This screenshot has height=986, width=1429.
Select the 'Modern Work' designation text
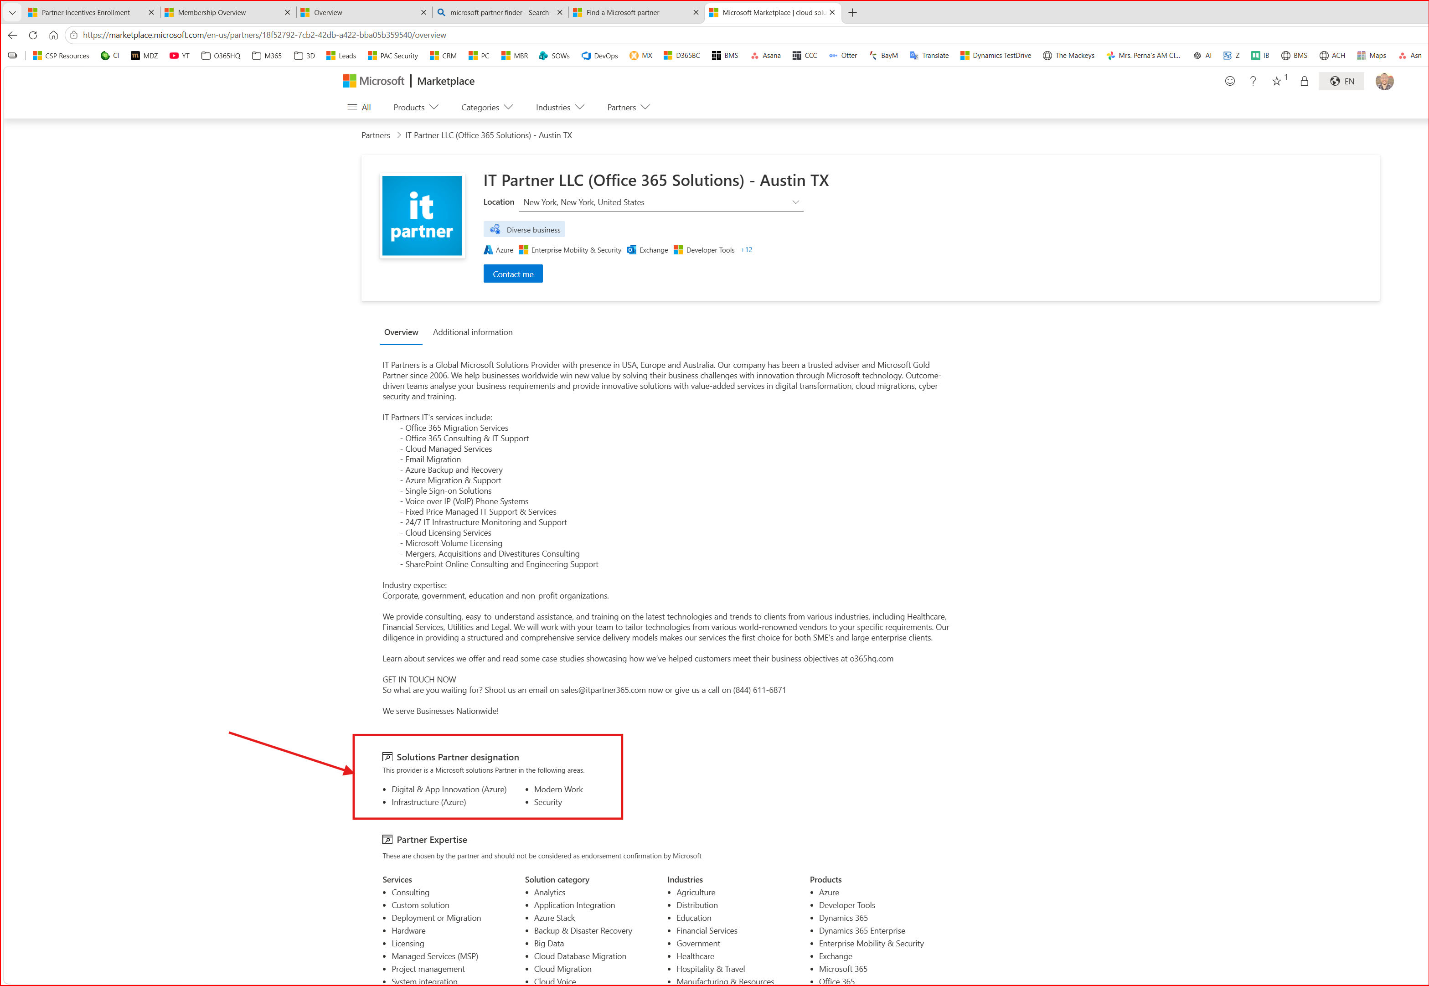[558, 790]
